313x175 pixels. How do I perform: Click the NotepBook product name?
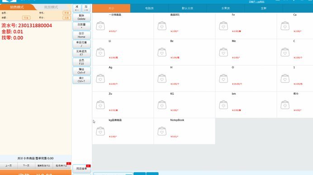pyautogui.click(x=177, y=120)
